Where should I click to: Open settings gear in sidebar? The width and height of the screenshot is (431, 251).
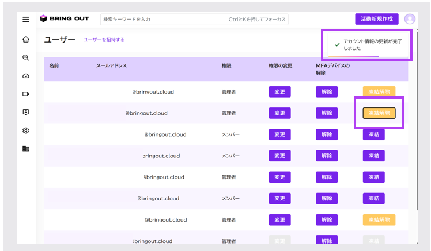coord(26,130)
